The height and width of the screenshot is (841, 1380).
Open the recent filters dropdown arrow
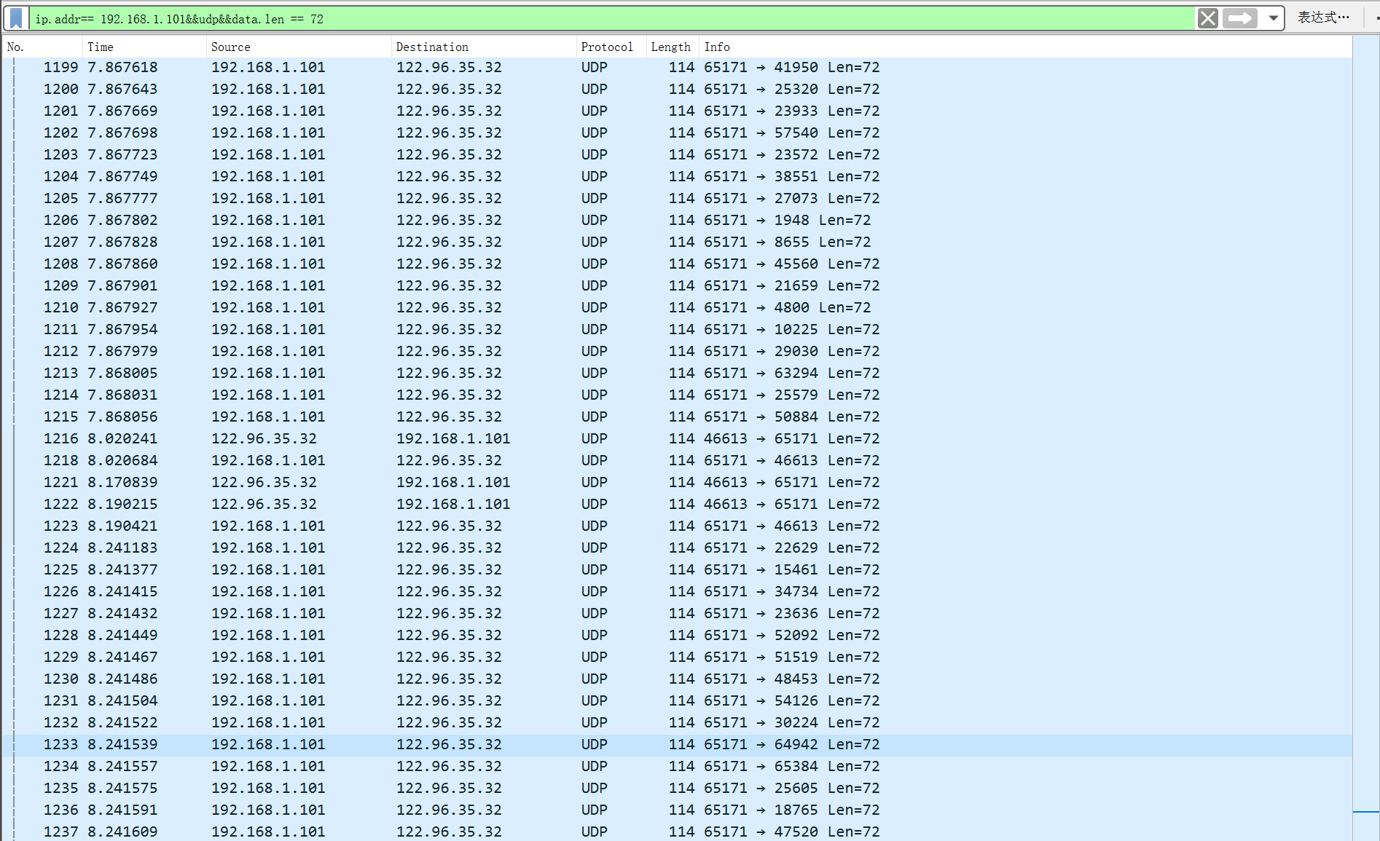1273,18
